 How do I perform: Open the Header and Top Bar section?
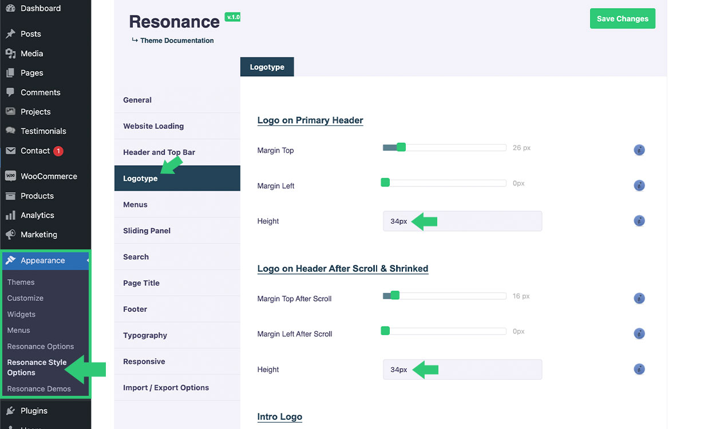[159, 152]
